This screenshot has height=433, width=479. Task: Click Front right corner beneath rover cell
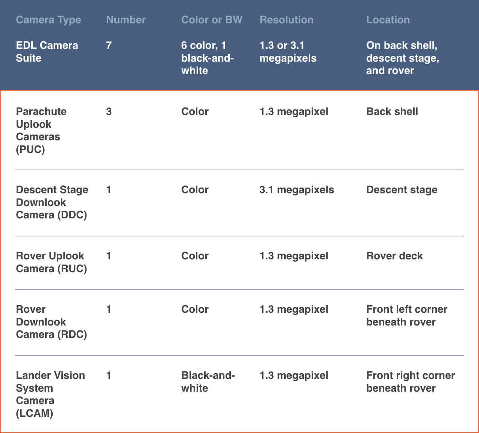point(411,382)
